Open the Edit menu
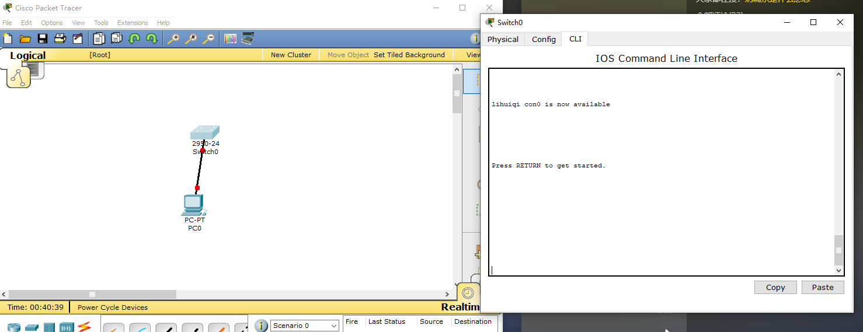Image resolution: width=863 pixels, height=332 pixels. 26,23
